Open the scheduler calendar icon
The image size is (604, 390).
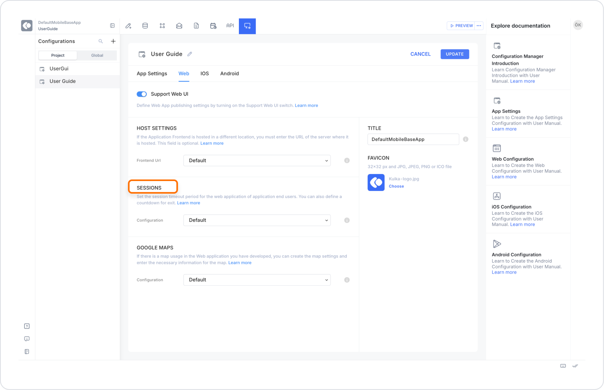tap(213, 26)
